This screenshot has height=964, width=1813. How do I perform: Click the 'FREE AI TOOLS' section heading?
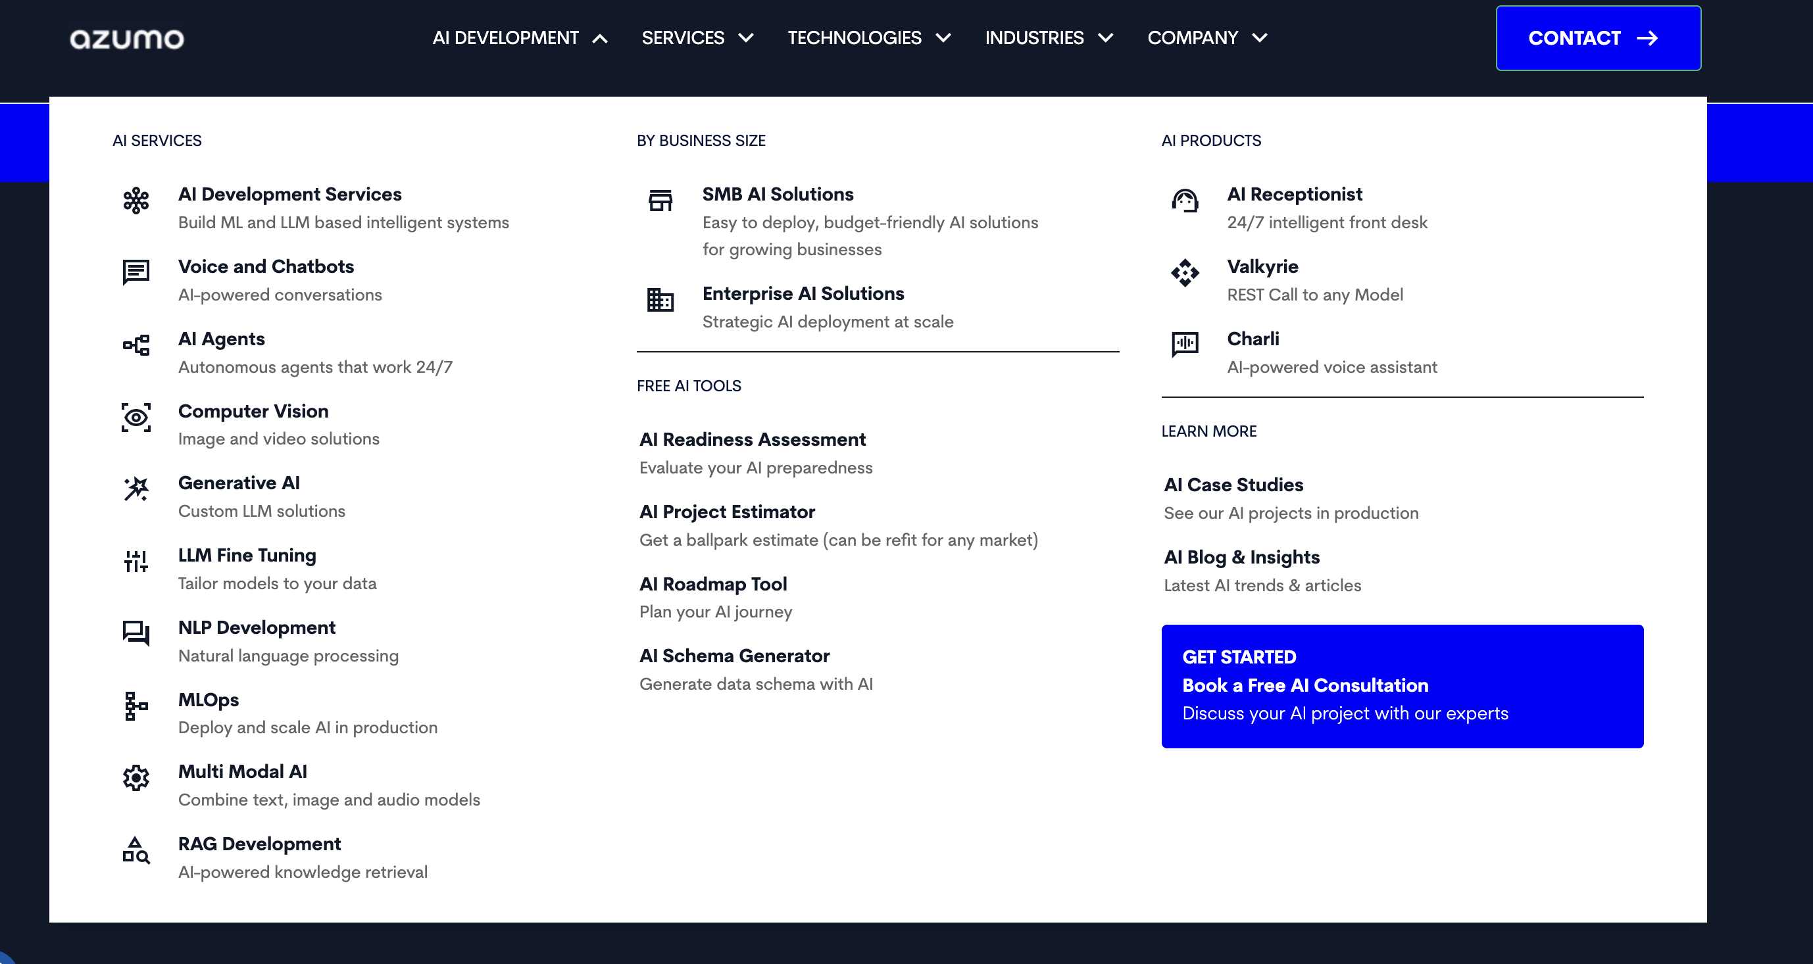[689, 386]
